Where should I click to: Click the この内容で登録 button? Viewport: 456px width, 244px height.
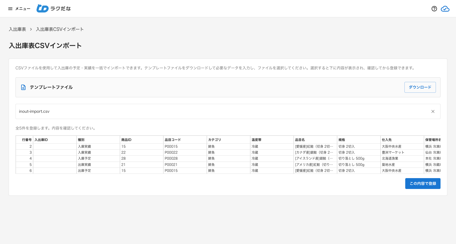coord(423,184)
